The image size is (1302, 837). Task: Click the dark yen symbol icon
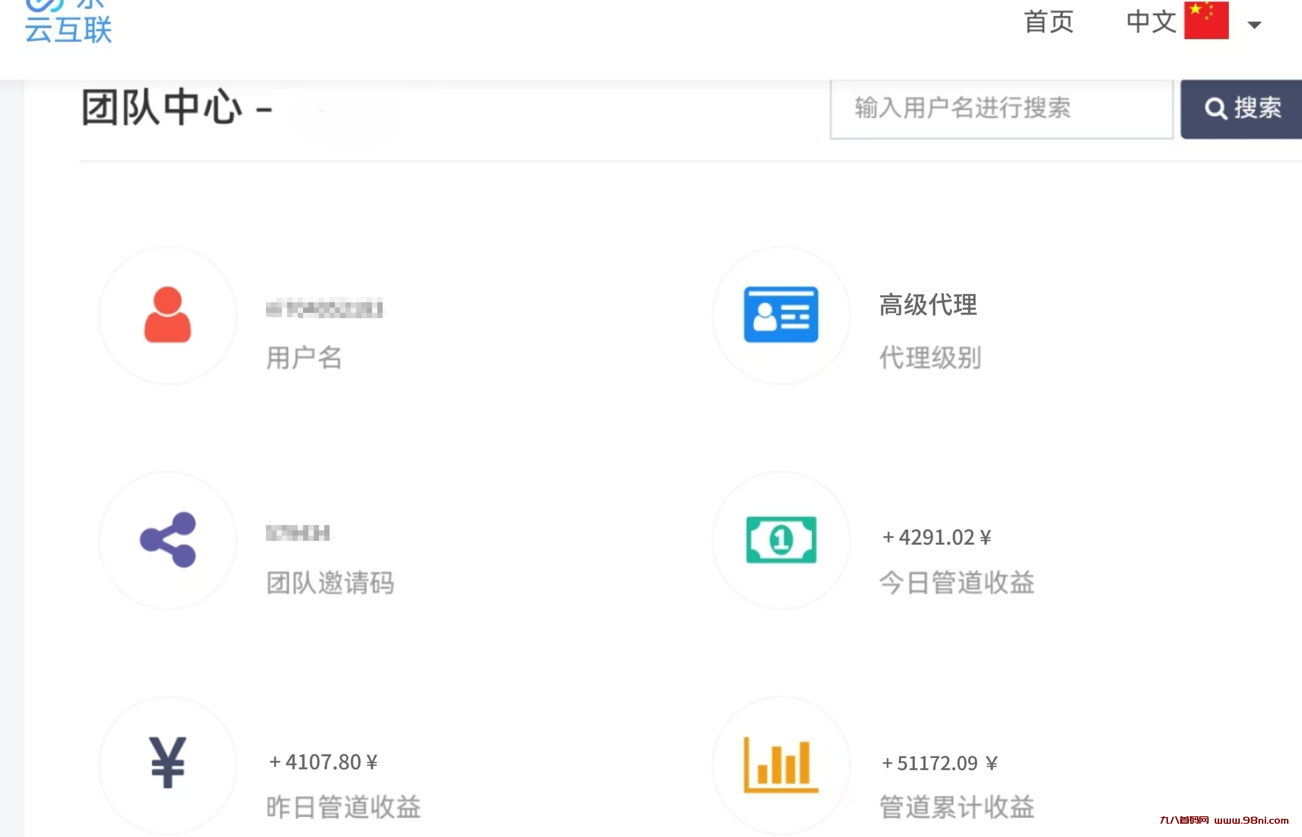tap(167, 763)
